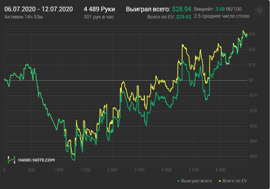This screenshot has width=270, height=189.
Task: Click the 500 x-axis label
Action: click(x=31, y=170)
